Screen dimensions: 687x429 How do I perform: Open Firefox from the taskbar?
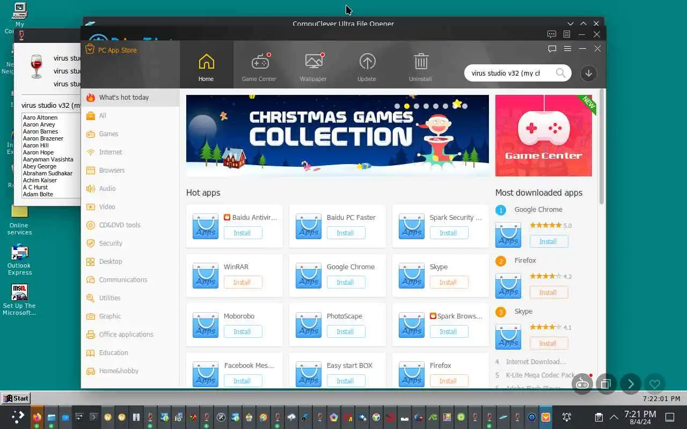click(37, 417)
